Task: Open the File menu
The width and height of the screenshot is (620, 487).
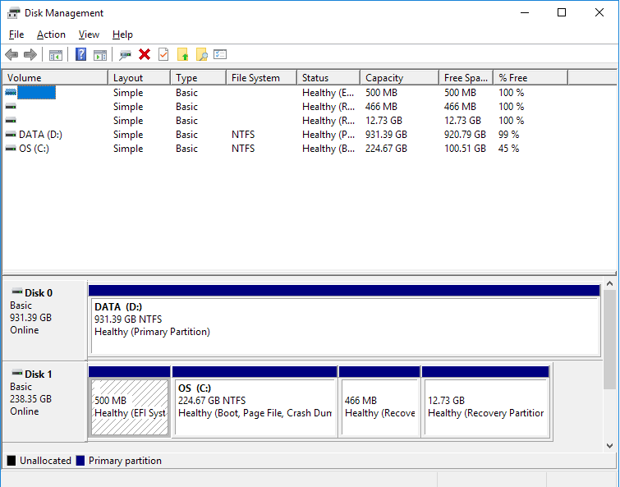Action: coord(16,34)
